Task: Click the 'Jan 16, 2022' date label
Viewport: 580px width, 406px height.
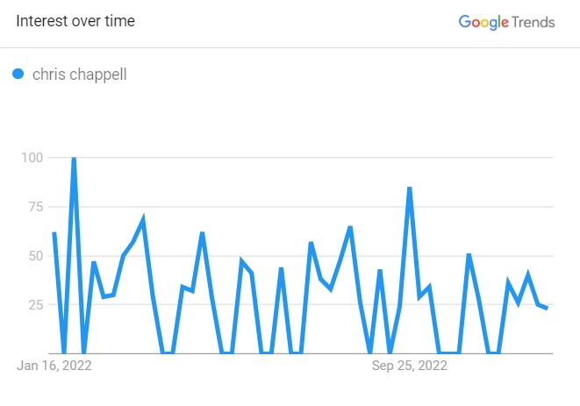Action: [54, 366]
